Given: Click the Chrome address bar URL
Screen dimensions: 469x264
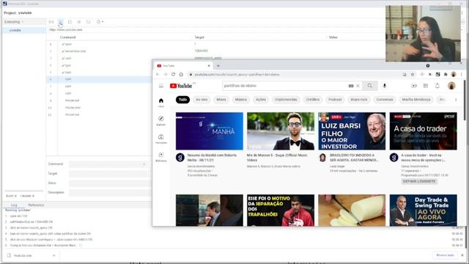Looking at the screenshot, I should click(237, 75).
